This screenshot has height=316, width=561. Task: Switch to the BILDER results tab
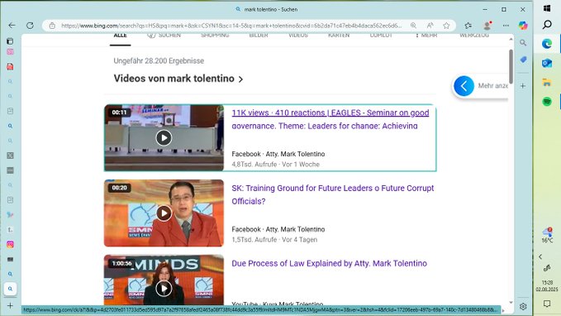pos(259,35)
